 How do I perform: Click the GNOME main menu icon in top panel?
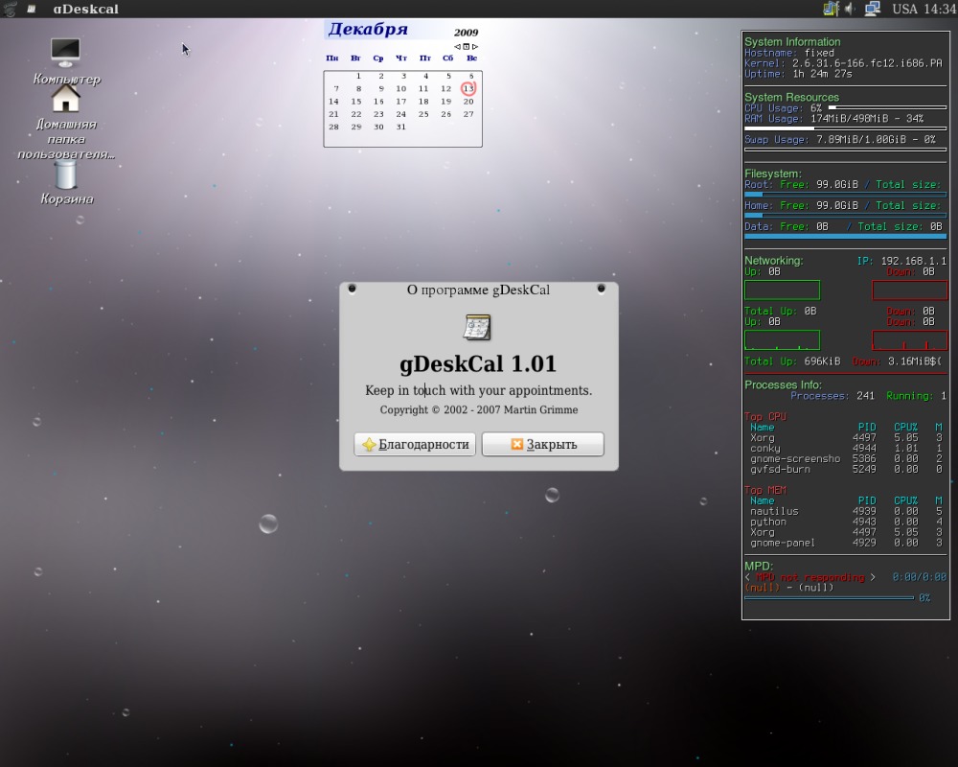point(10,9)
